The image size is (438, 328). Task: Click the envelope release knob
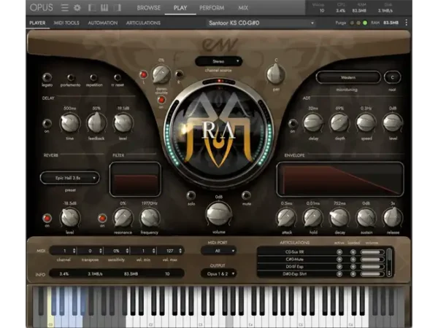tap(393, 218)
